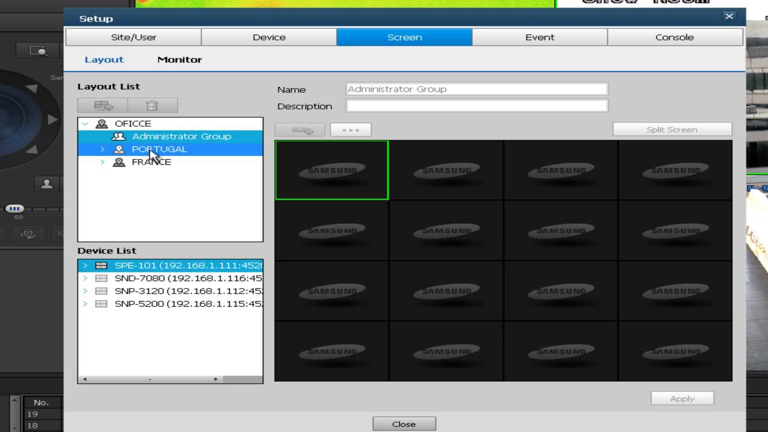Switch to the Console tab

(675, 37)
